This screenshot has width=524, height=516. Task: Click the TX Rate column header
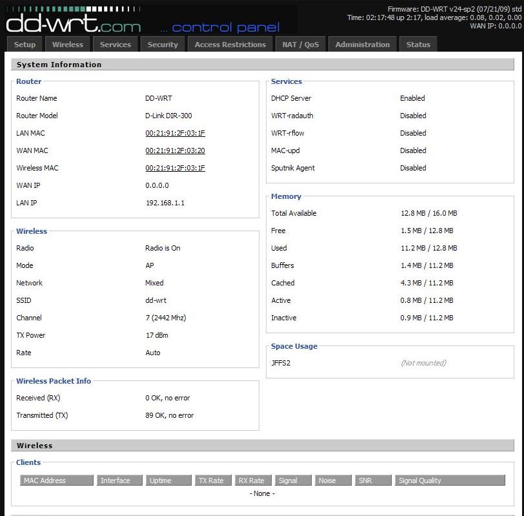tap(213, 480)
